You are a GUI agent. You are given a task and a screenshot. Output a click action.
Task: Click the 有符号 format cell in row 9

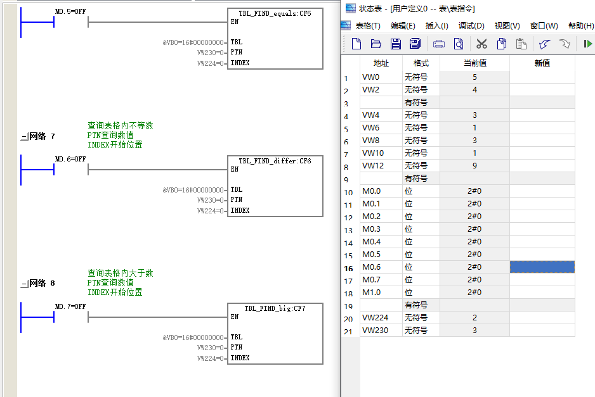pos(421,179)
